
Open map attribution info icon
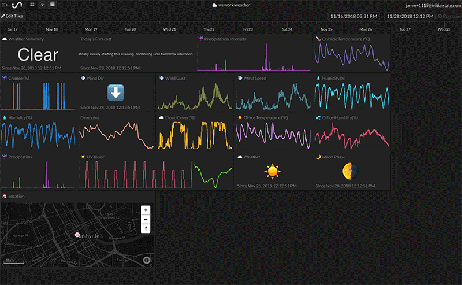[147, 260]
